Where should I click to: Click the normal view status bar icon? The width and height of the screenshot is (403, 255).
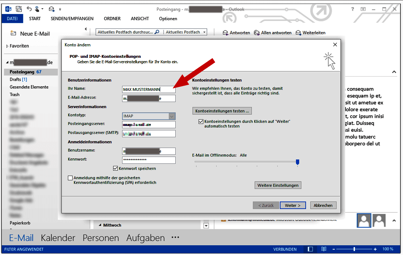pos(310,249)
